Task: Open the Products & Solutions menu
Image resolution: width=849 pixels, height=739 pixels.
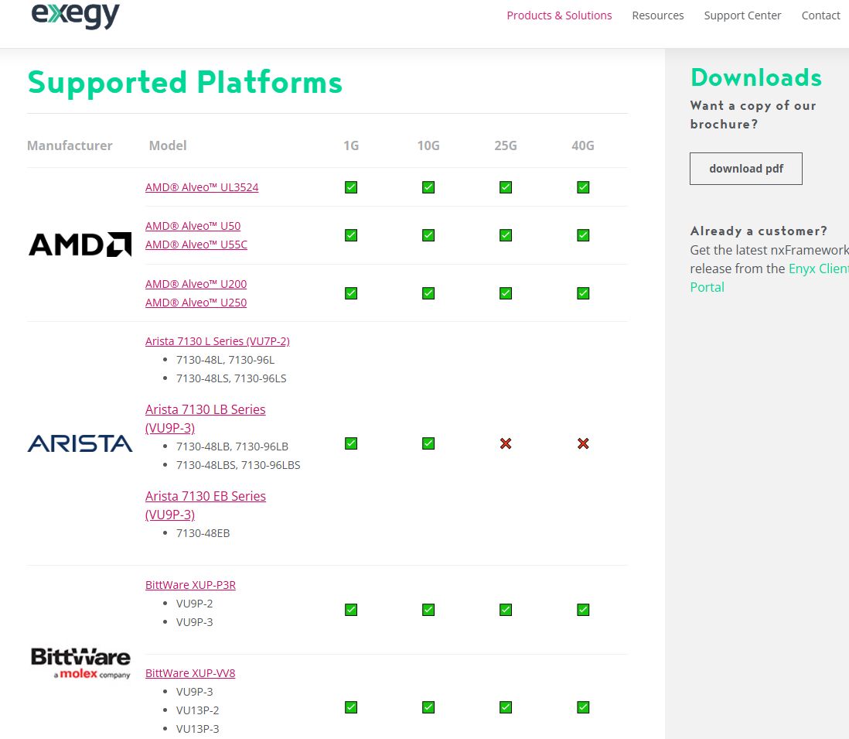Action: coord(559,15)
